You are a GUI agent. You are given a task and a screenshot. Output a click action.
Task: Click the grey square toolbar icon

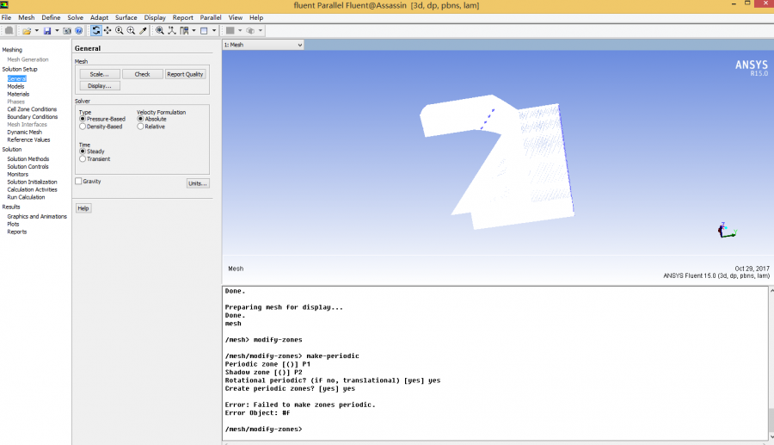click(x=230, y=31)
